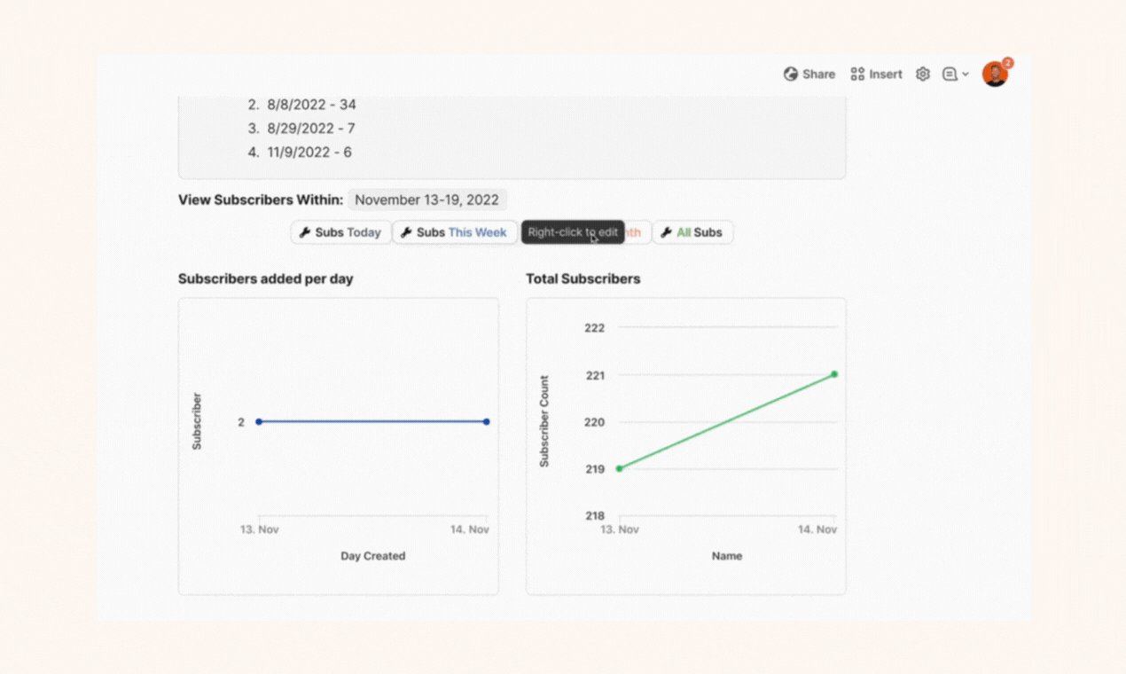Click the Subscriber Count axis label
1126x674 pixels.
click(x=544, y=421)
